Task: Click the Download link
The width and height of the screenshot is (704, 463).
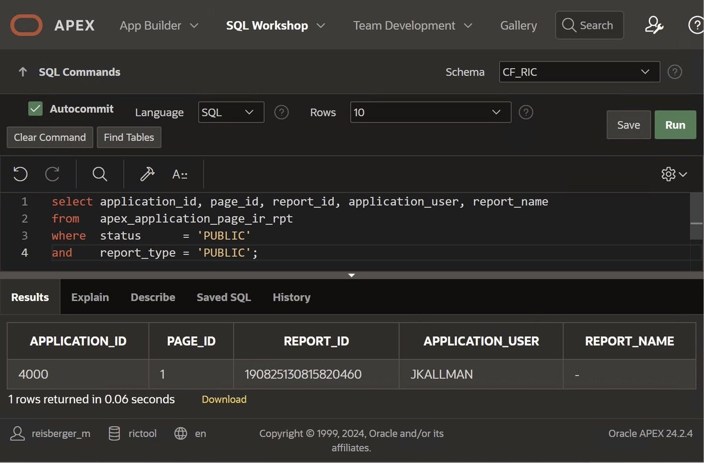Action: point(224,400)
